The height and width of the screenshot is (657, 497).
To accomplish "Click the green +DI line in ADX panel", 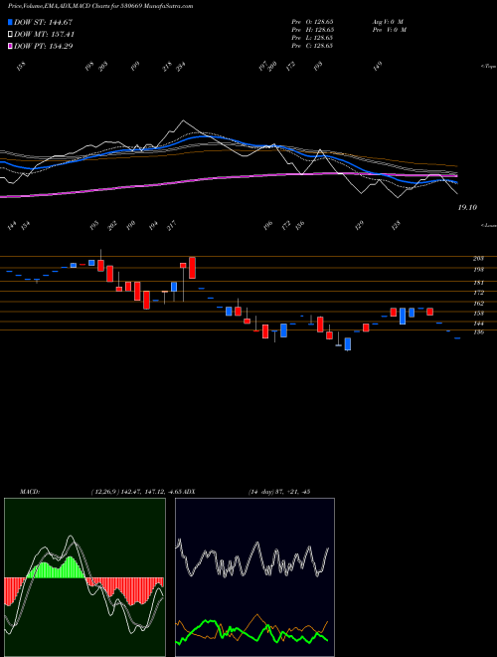I will coord(251,631).
